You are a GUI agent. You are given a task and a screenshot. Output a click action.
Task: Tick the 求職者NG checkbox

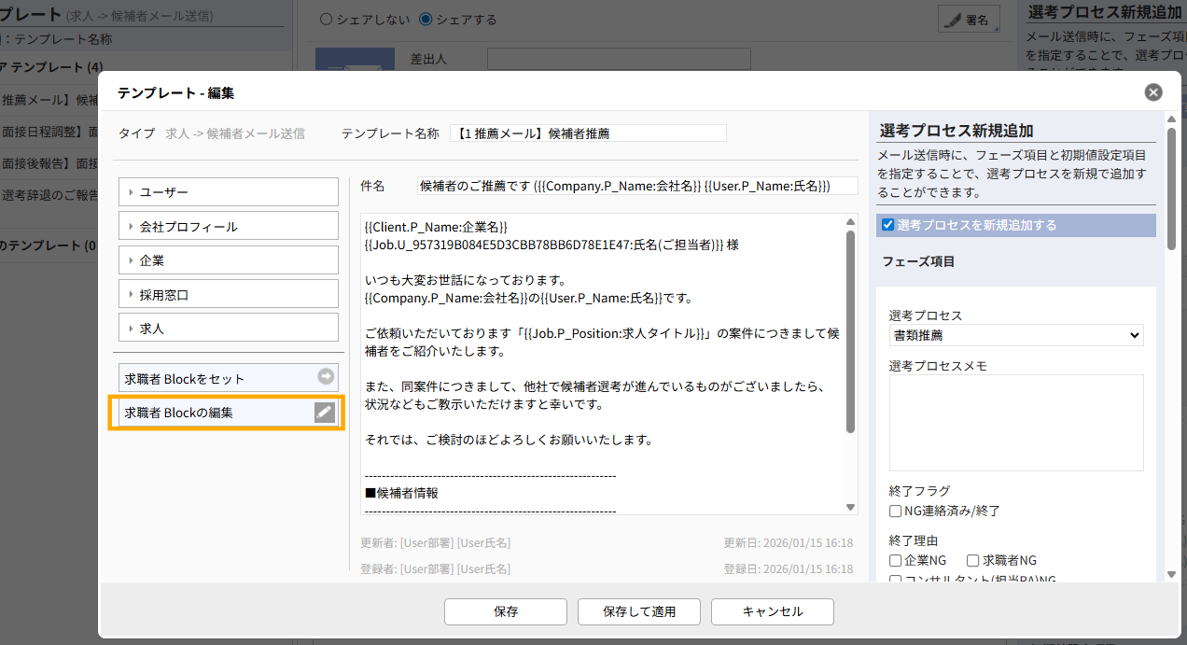972,561
